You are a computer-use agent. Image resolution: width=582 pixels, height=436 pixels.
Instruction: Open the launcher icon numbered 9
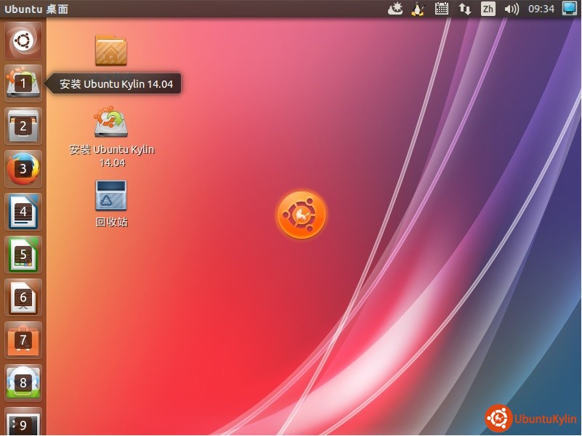(x=23, y=422)
